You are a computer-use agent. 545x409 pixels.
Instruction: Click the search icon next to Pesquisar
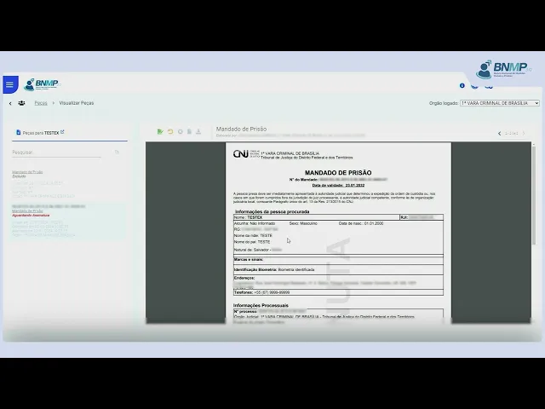click(x=117, y=152)
